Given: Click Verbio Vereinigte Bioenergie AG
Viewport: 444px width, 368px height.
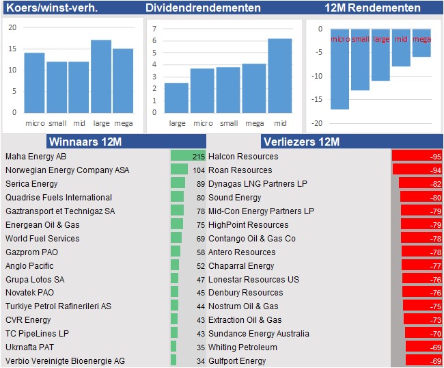Looking at the screenshot, I should click(65, 361).
